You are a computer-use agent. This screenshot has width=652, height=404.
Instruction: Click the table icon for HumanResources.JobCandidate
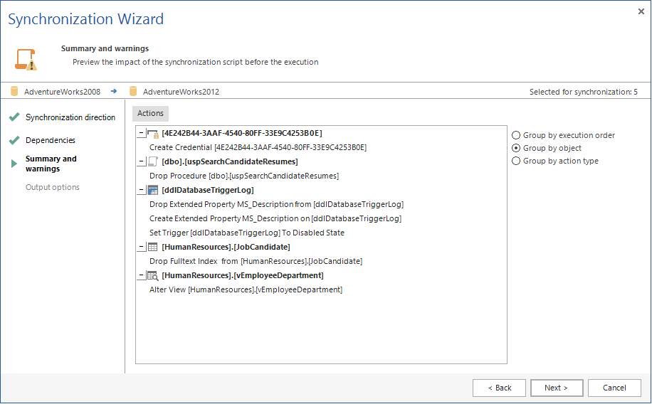pos(153,247)
